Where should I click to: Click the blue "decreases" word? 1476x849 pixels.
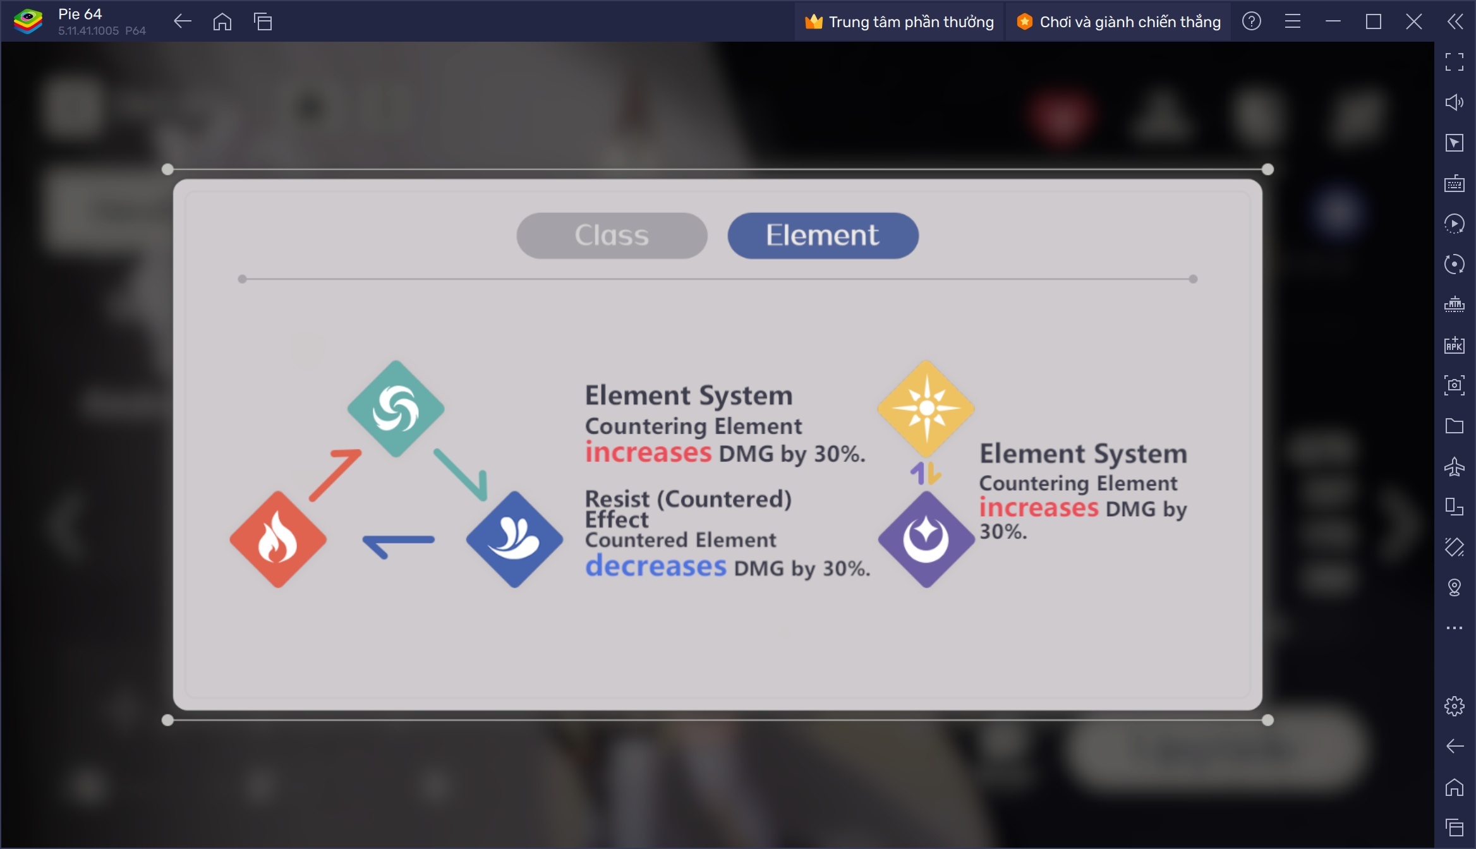(x=656, y=566)
